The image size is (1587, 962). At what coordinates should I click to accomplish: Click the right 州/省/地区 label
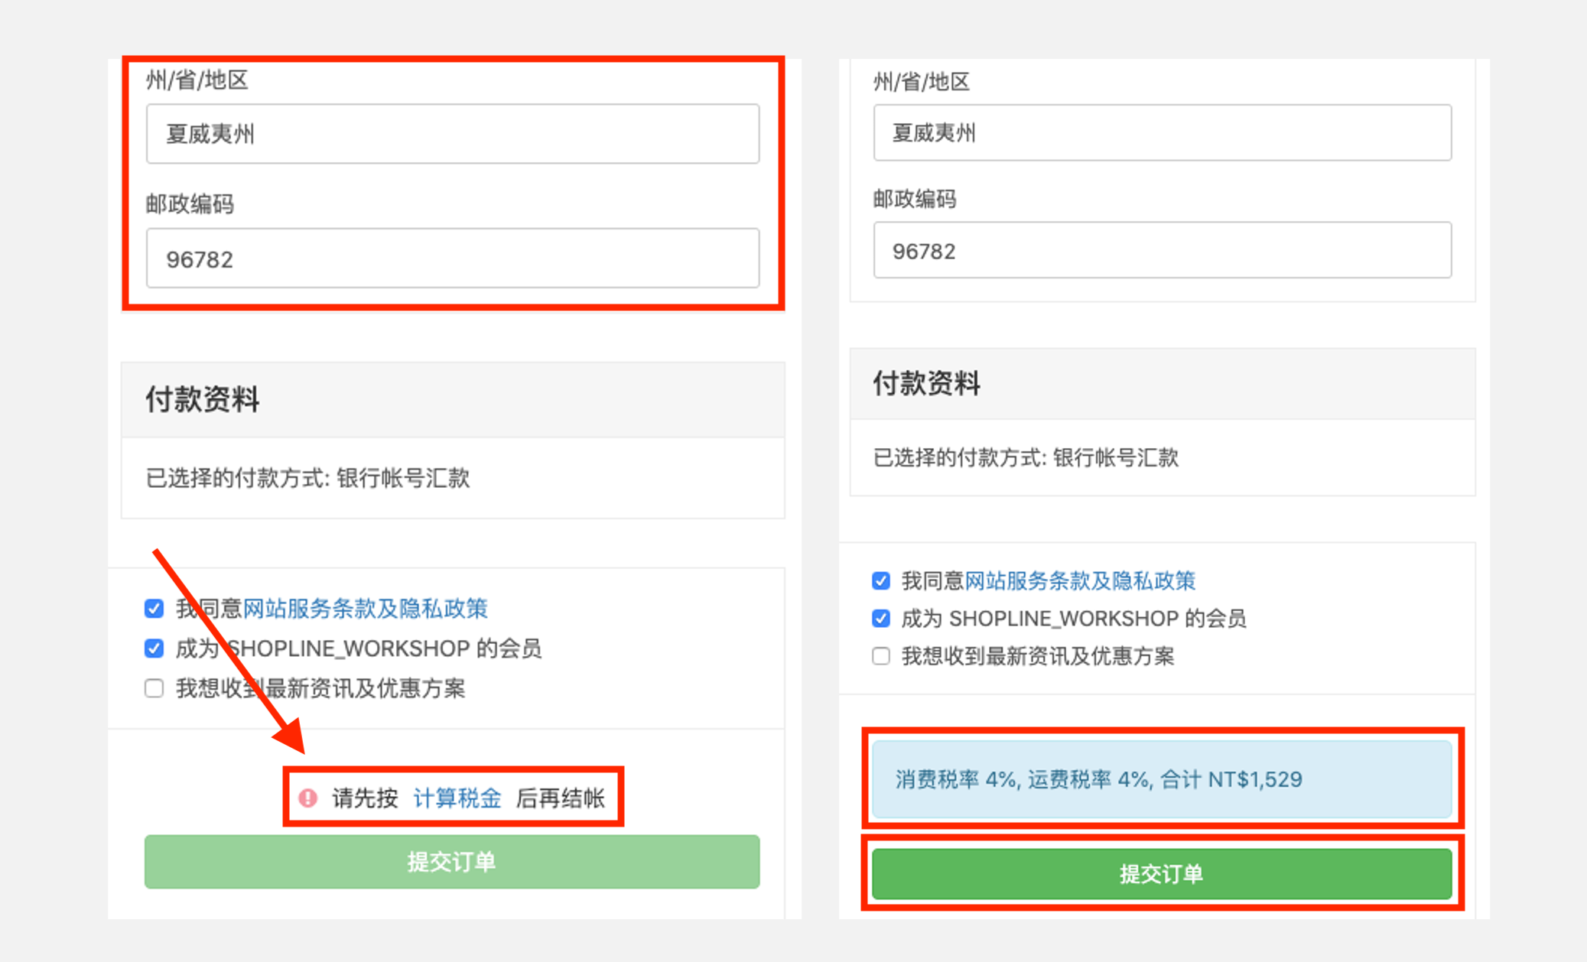[922, 81]
